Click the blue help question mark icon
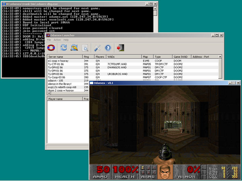 108,48
